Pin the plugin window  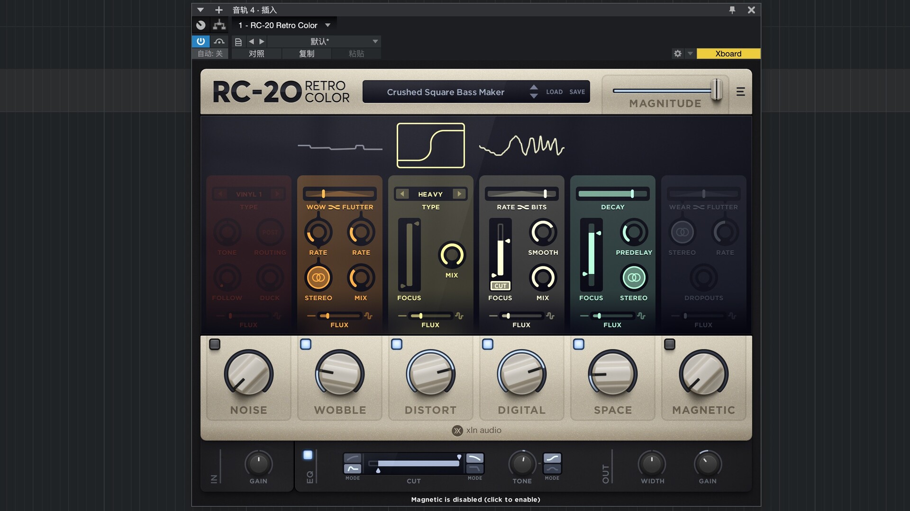pyautogui.click(x=732, y=9)
